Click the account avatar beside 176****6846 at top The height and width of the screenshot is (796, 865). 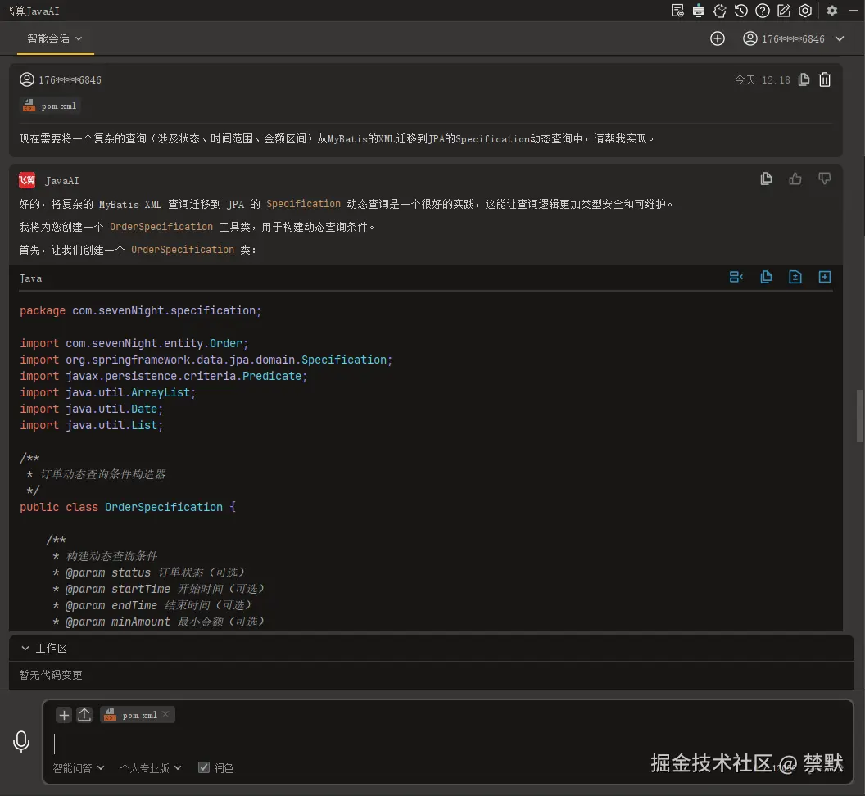(750, 38)
